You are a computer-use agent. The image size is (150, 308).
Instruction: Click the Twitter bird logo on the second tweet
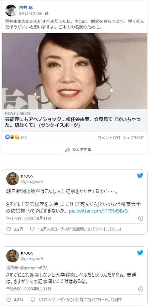[x=140, y=253]
